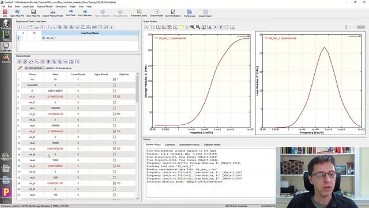Click Opt Method status bar entry
This screenshot has height=208, width=369.
pos(236,206)
